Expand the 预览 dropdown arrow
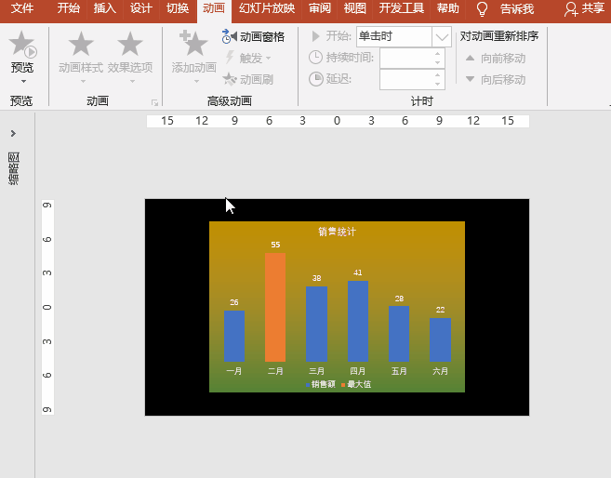Viewport: 611px width, 478px height. point(23,82)
